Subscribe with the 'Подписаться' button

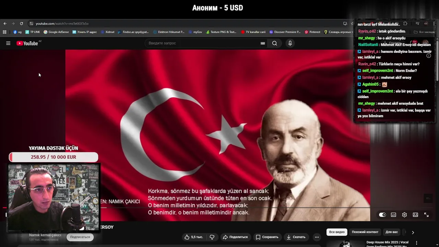(x=80, y=237)
